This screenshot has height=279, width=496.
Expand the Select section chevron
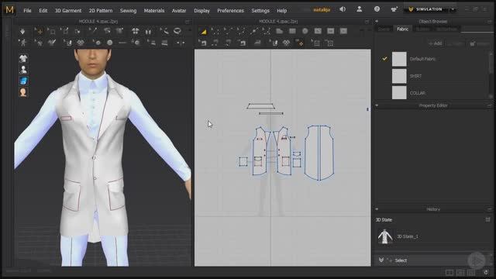coord(381,260)
